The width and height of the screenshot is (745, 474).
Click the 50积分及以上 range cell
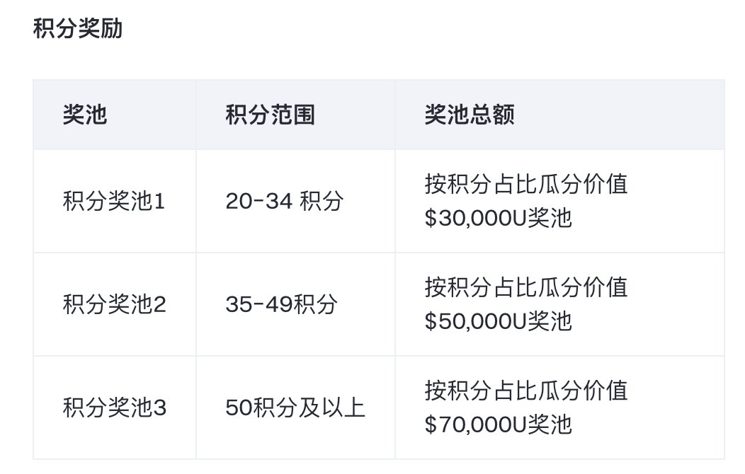pyautogui.click(x=295, y=407)
